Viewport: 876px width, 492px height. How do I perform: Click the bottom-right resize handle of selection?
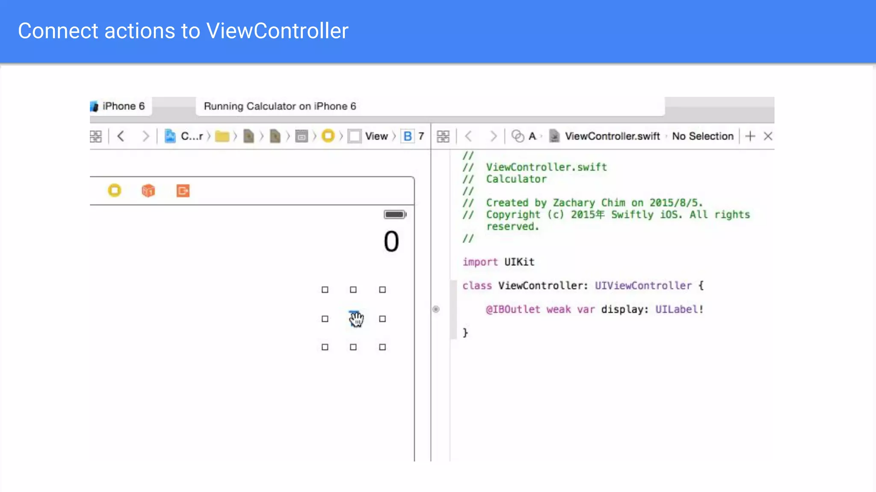(382, 347)
